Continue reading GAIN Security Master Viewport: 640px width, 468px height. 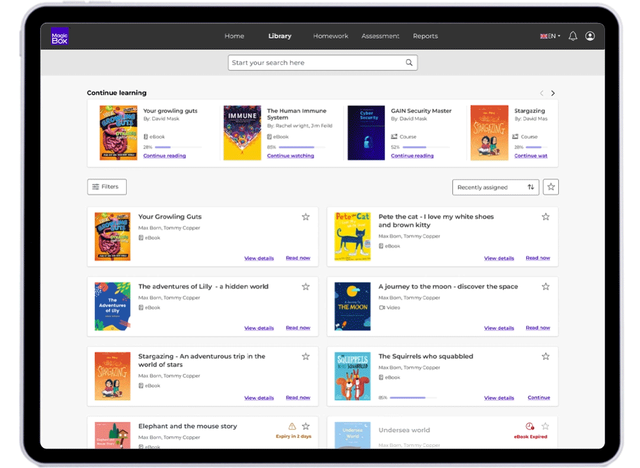pyautogui.click(x=412, y=155)
